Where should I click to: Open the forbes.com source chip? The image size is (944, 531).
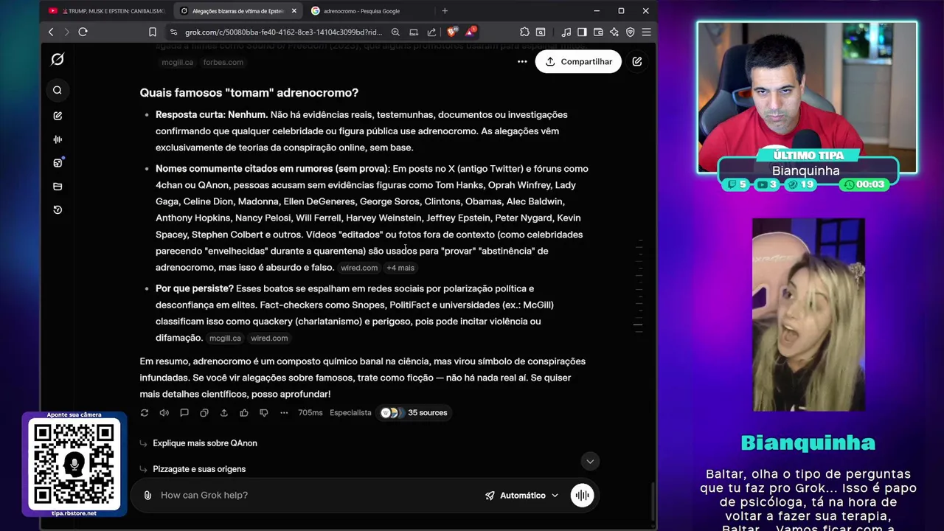[x=223, y=63]
